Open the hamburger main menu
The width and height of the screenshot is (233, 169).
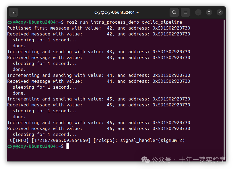point(185,12)
